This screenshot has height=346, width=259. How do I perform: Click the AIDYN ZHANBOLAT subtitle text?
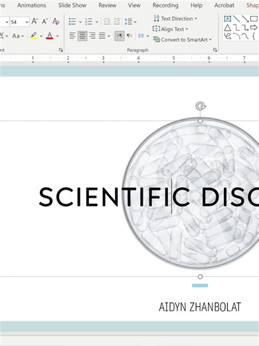point(200,307)
